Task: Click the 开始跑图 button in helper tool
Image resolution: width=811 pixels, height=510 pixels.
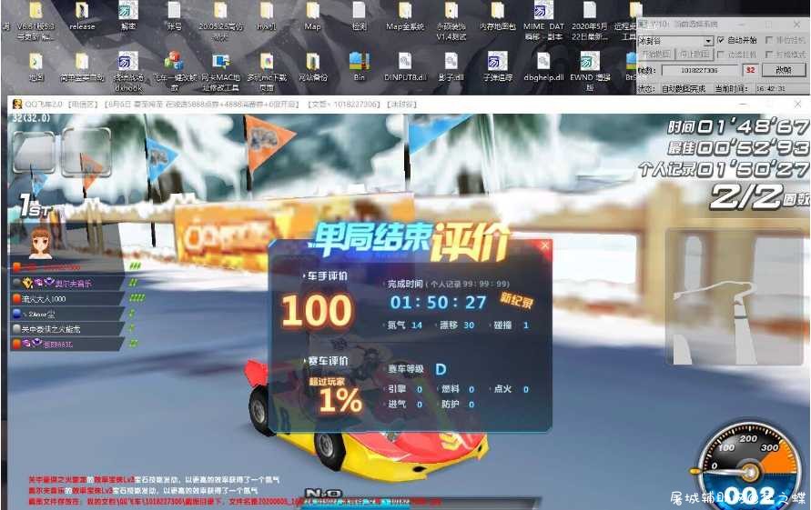Action: 655,55
